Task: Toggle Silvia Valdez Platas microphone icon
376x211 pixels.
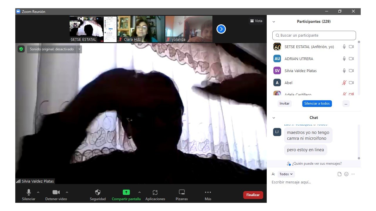Action: (x=344, y=71)
